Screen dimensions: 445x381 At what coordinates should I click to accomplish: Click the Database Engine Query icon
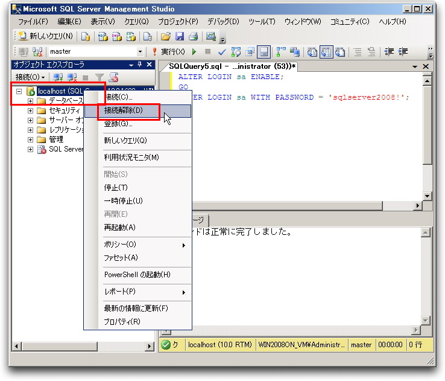tap(86, 36)
